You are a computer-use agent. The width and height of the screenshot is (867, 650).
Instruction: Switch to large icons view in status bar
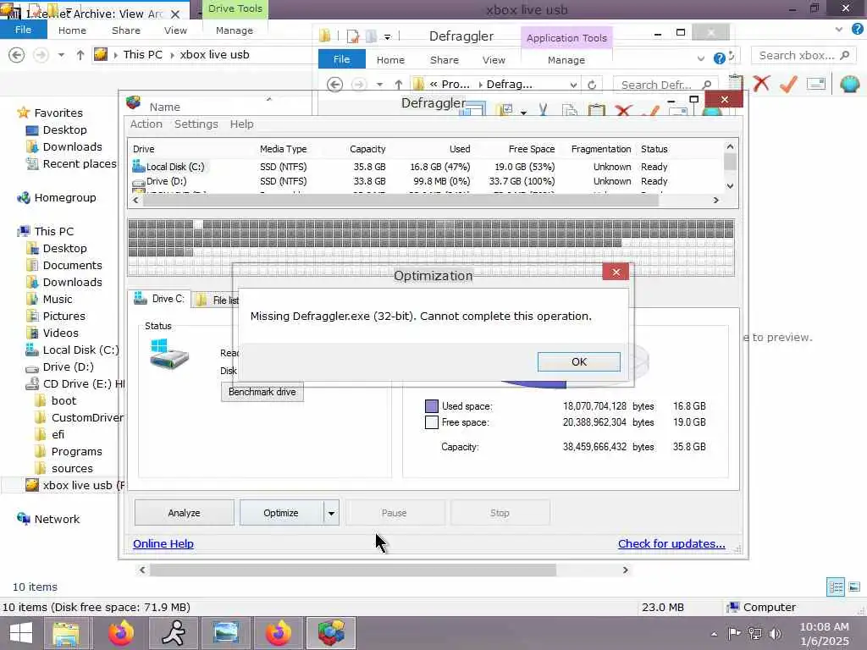[854, 587]
